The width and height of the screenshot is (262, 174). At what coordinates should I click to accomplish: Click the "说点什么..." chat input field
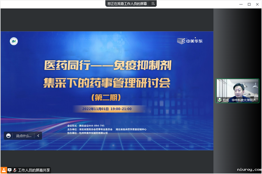pyautogui.click(x=23, y=136)
